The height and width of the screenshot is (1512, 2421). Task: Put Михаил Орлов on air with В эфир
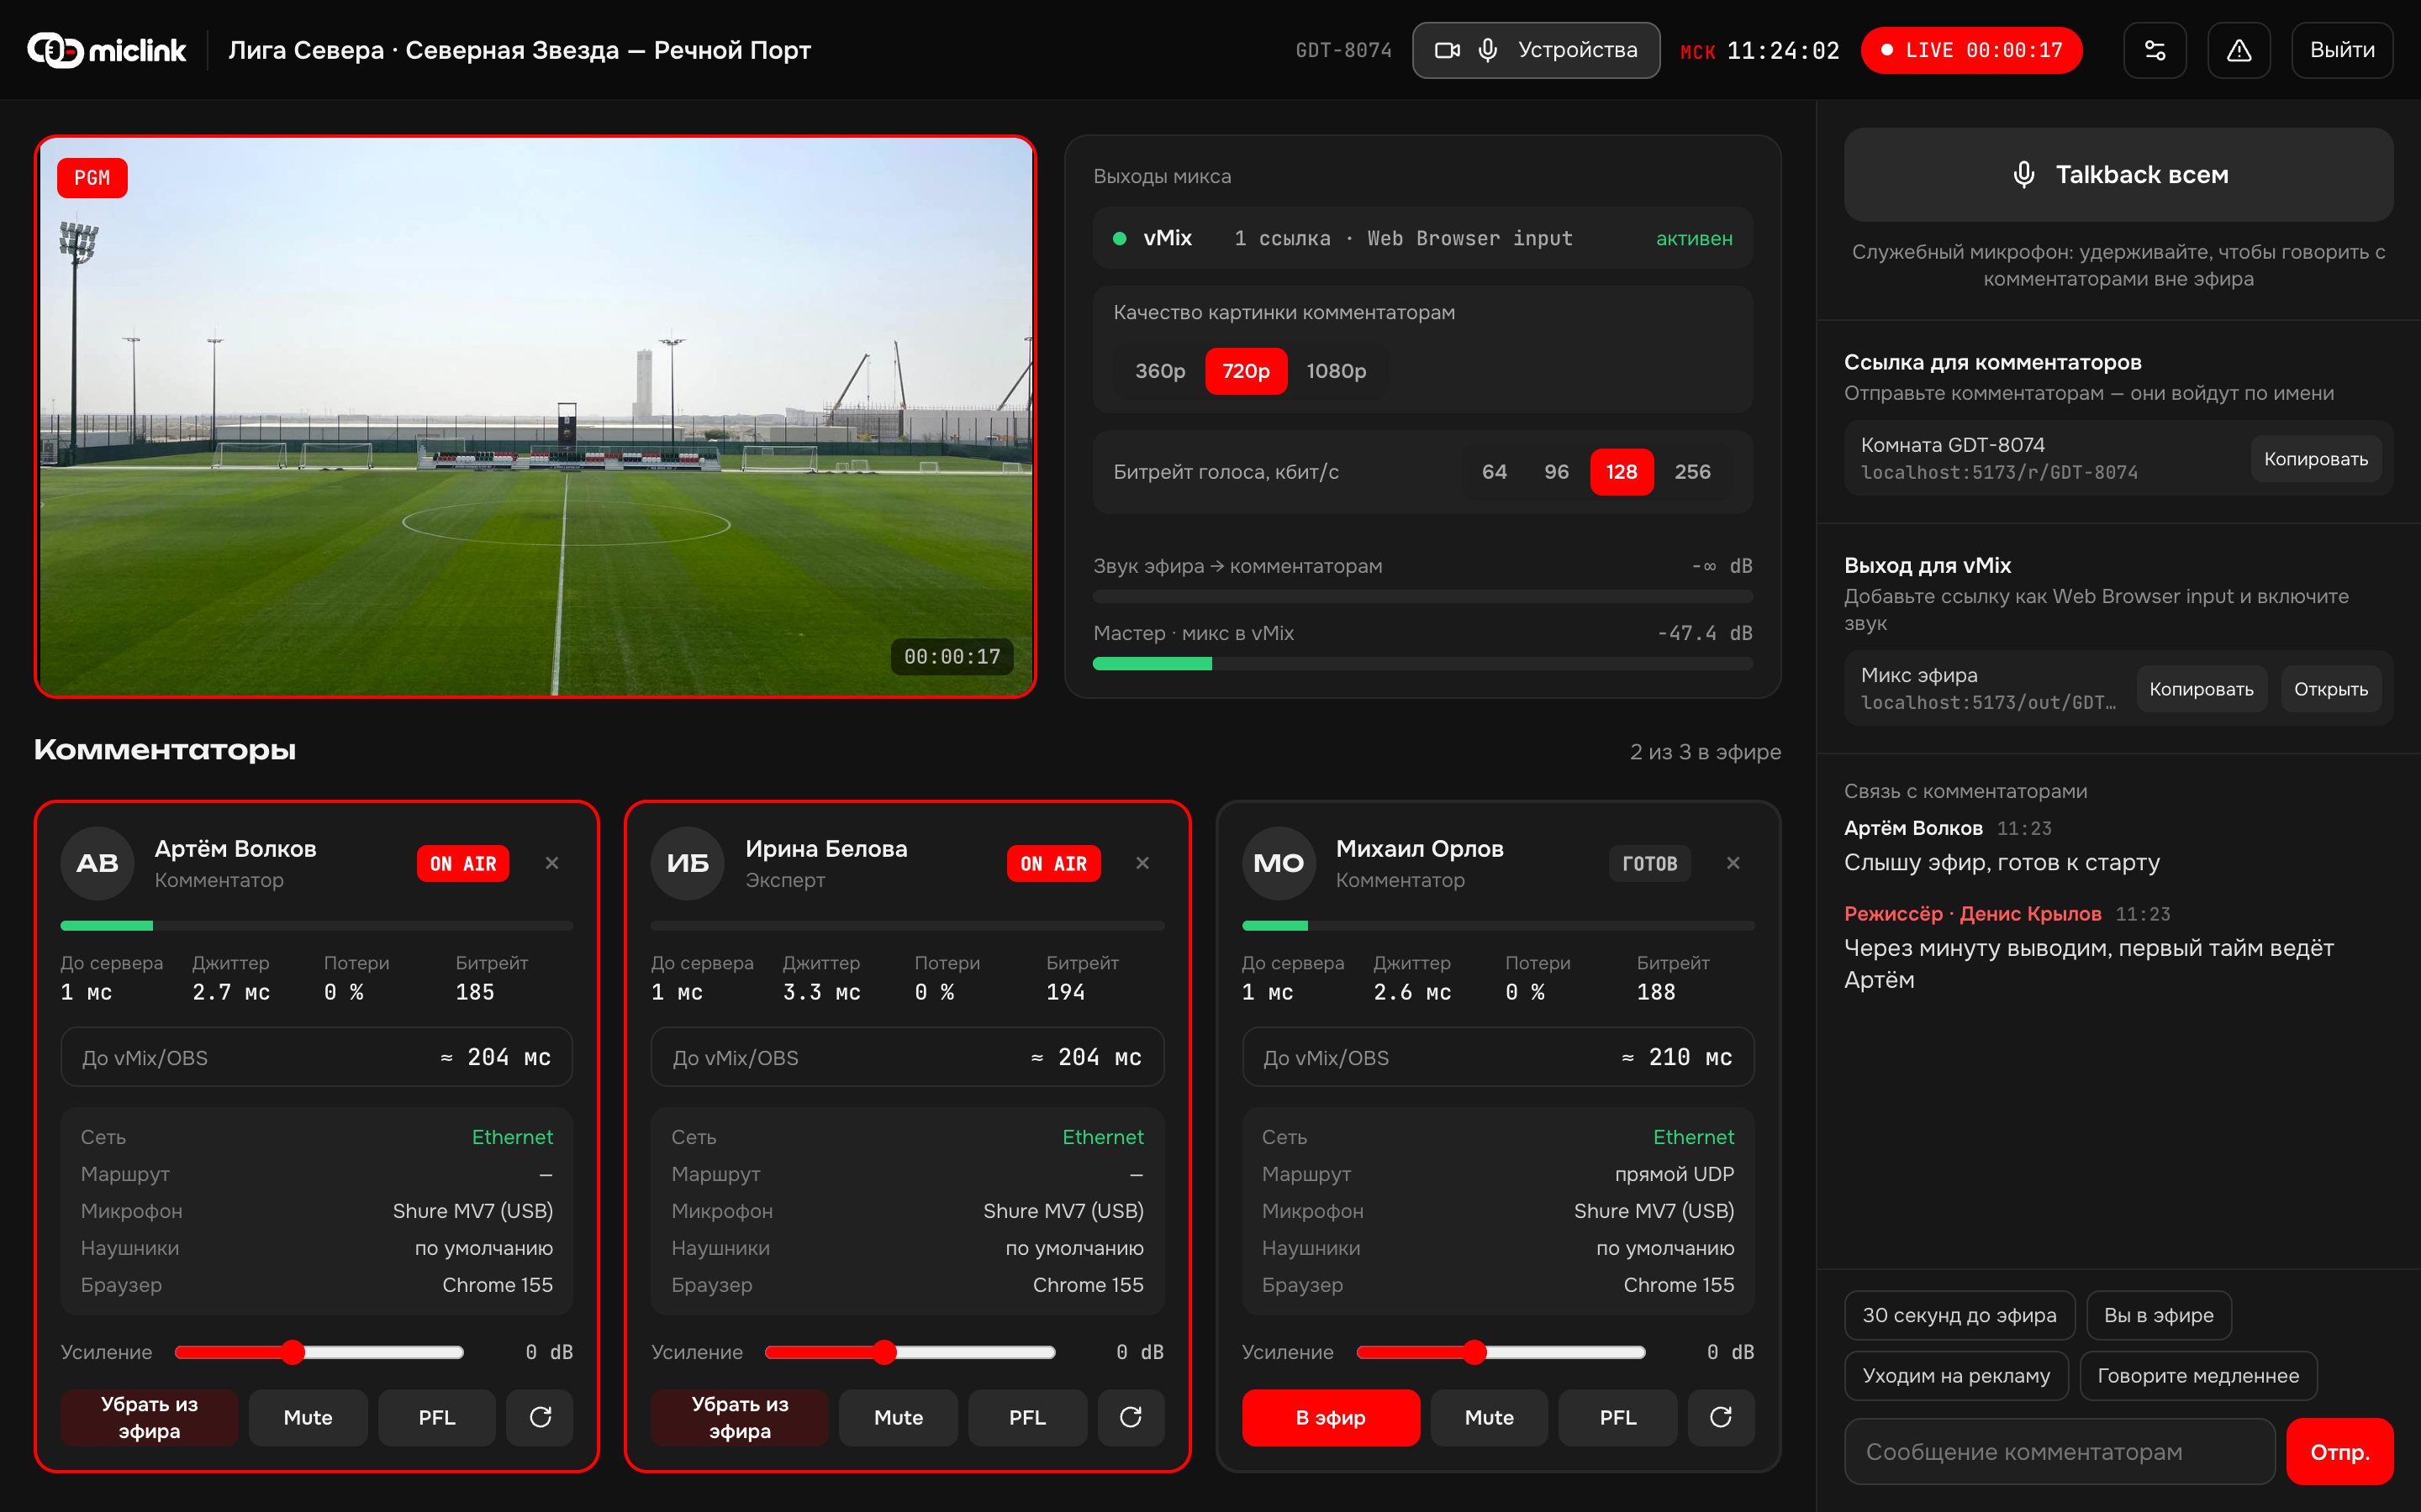coord(1331,1417)
